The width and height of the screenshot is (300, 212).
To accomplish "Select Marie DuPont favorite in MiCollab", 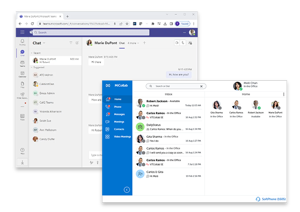I will (x=276, y=109).
